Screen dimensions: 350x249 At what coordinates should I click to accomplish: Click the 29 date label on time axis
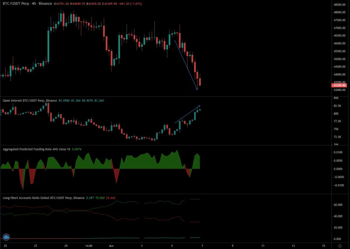[66, 246]
